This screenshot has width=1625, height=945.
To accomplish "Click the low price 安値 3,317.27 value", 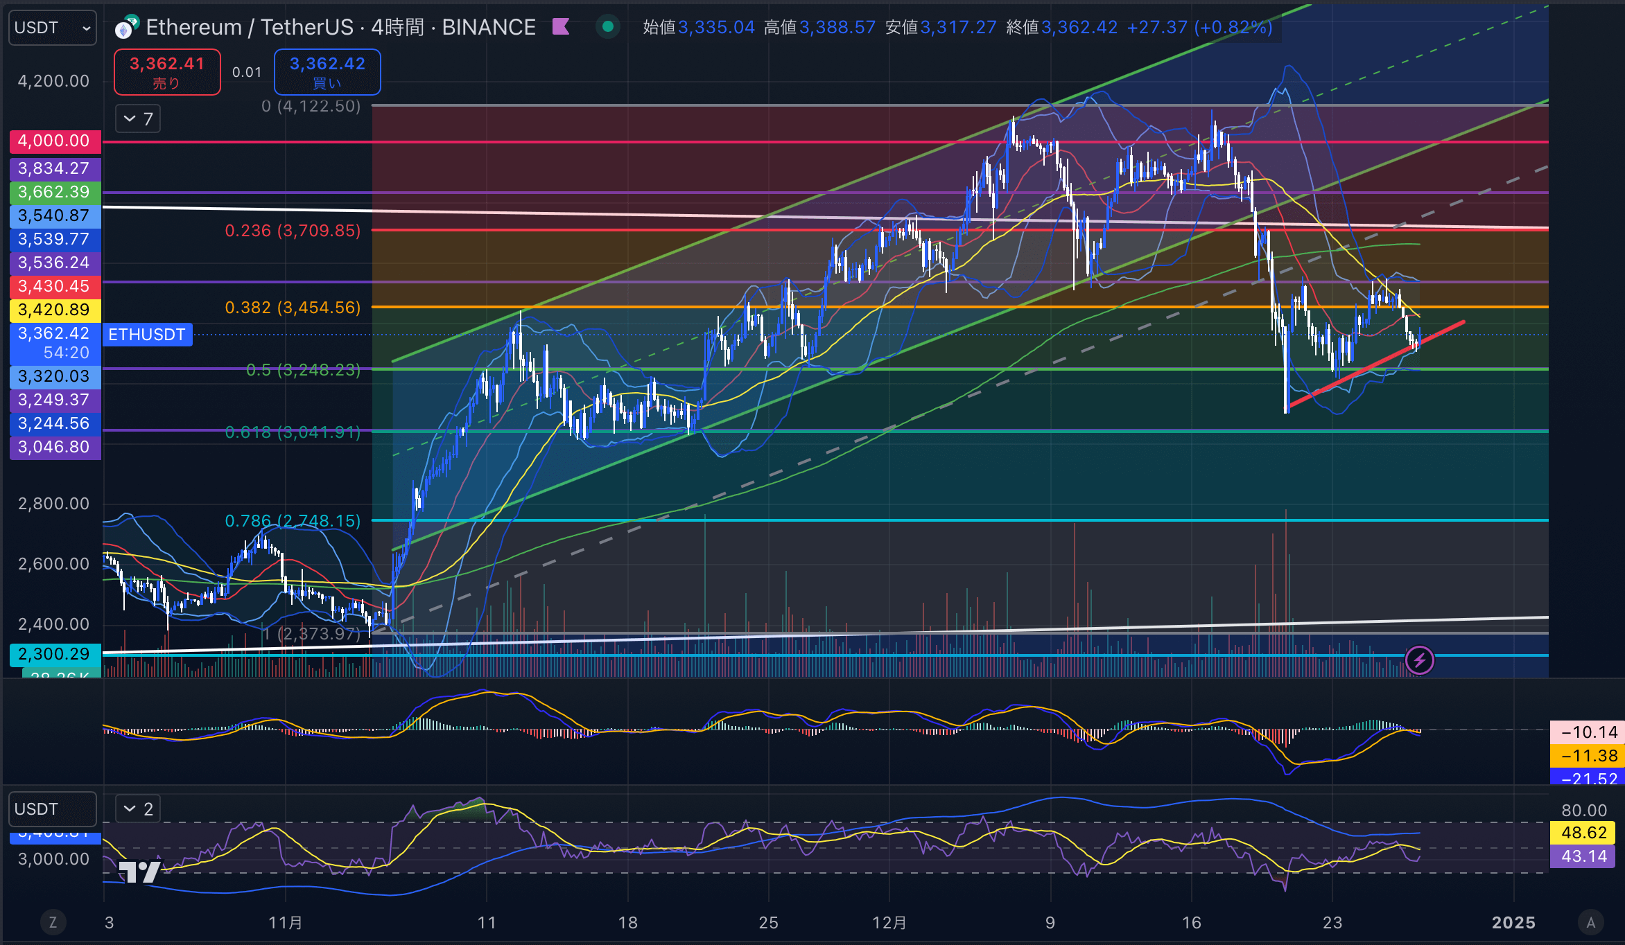I will (x=958, y=27).
